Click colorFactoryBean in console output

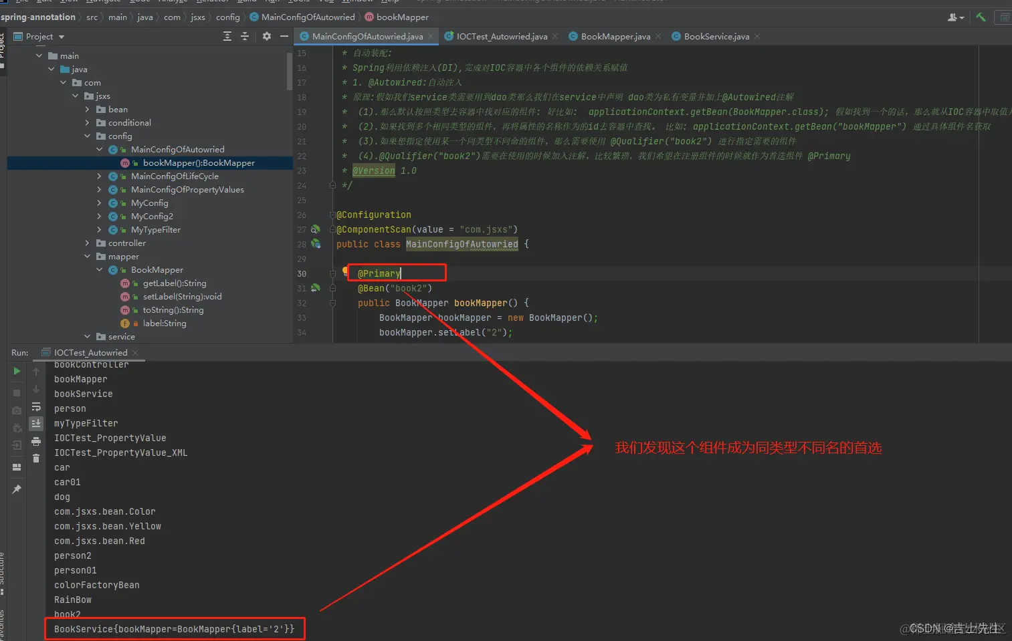click(97, 585)
